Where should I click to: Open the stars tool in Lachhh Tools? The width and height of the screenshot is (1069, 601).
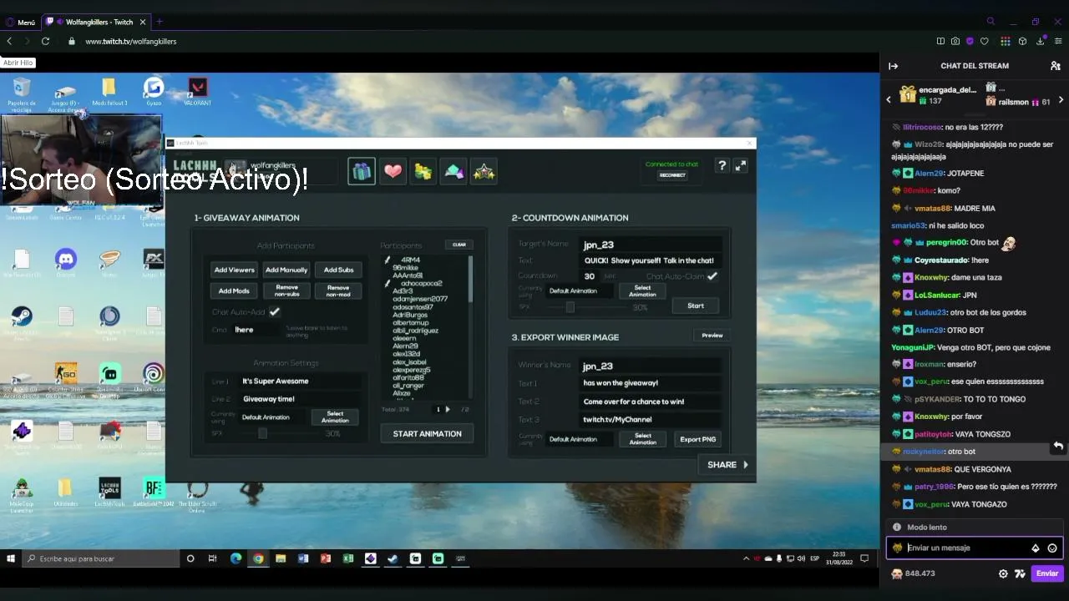coord(484,171)
